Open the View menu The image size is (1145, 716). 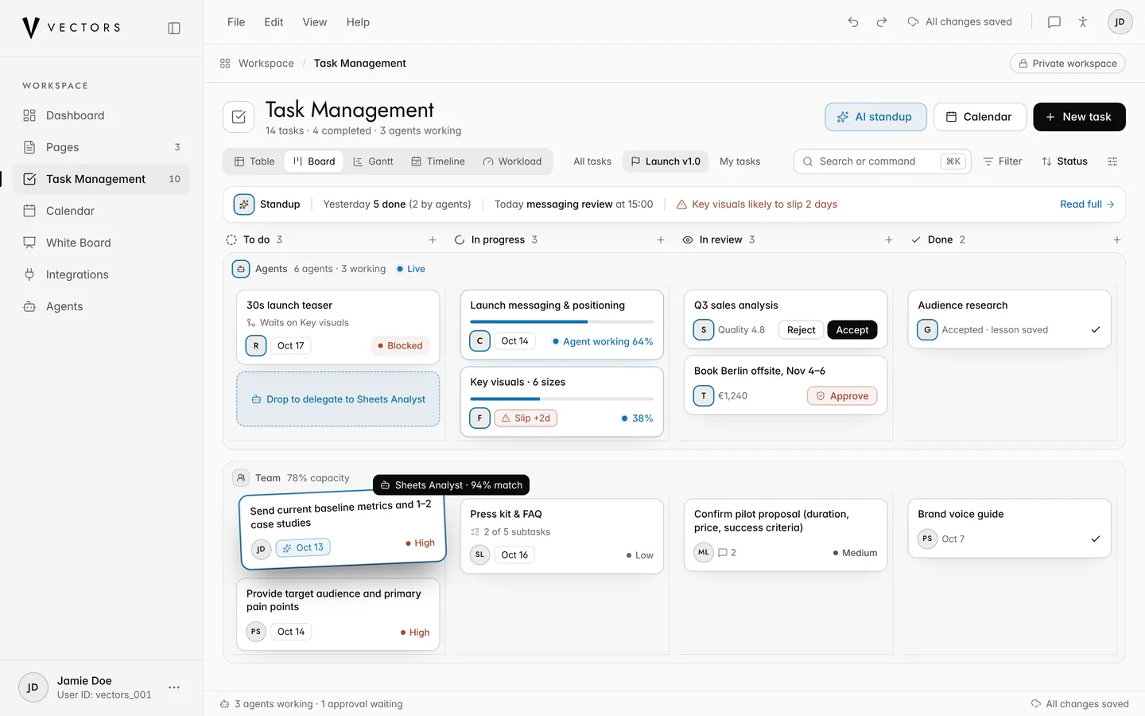(315, 22)
